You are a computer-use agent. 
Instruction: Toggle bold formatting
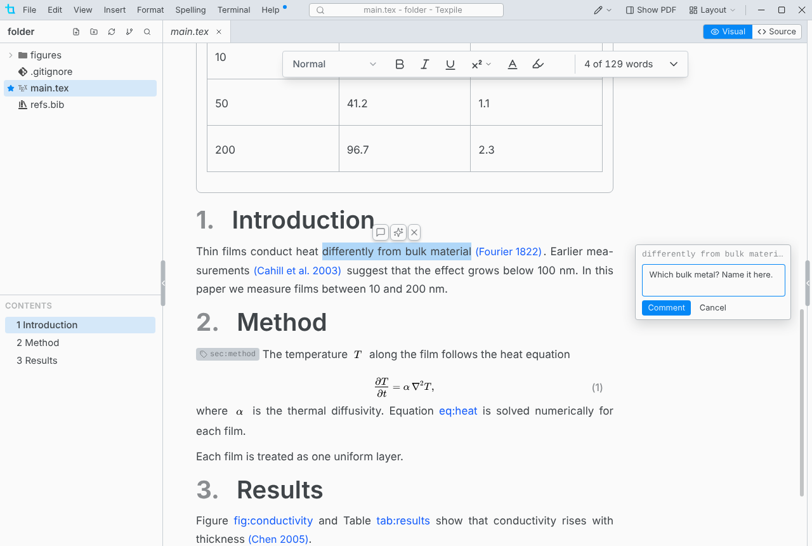pos(400,64)
